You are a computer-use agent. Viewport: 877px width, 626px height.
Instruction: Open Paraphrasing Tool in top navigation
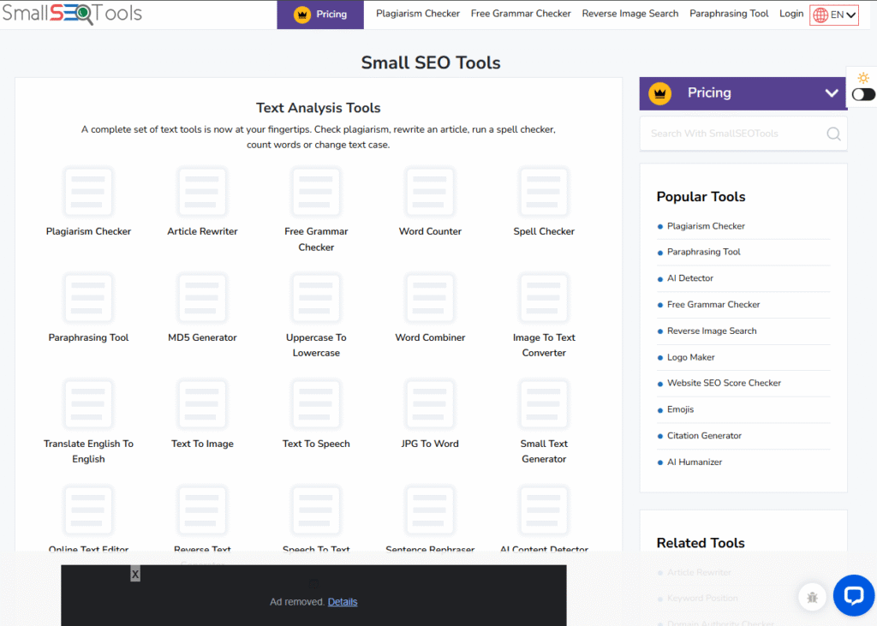point(729,14)
